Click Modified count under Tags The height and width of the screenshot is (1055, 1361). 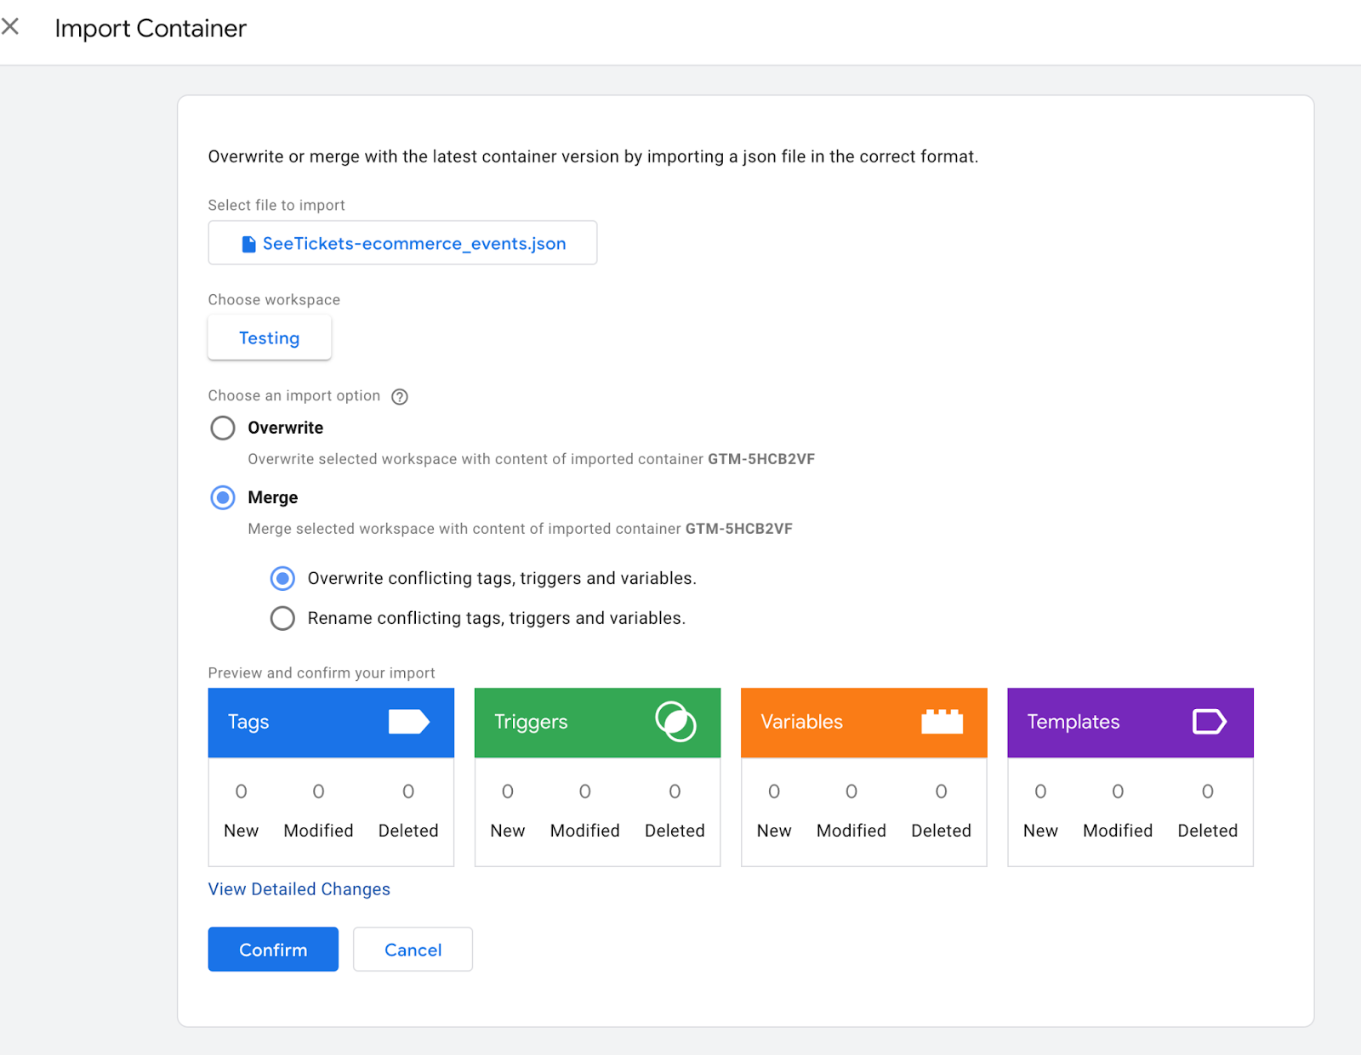coord(318,792)
